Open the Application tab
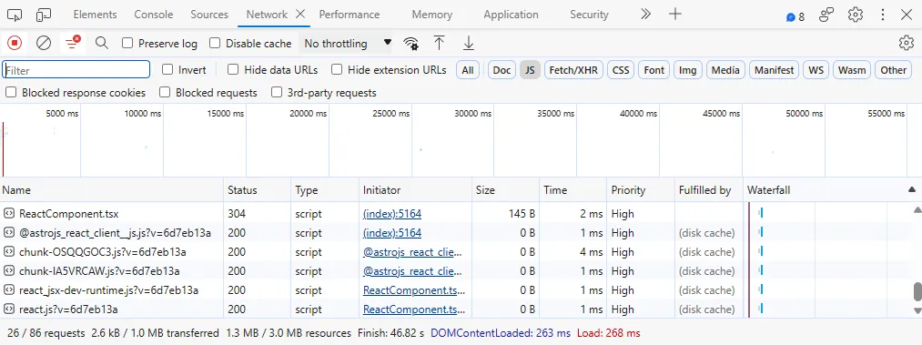Viewport: 922px width, 345px height. [511, 15]
